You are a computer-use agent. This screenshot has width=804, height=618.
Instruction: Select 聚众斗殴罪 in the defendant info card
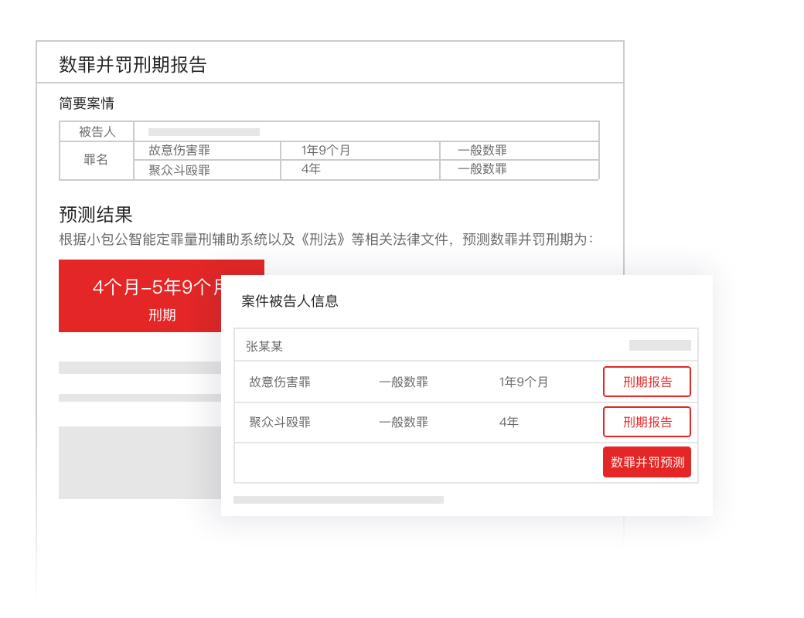point(280,422)
